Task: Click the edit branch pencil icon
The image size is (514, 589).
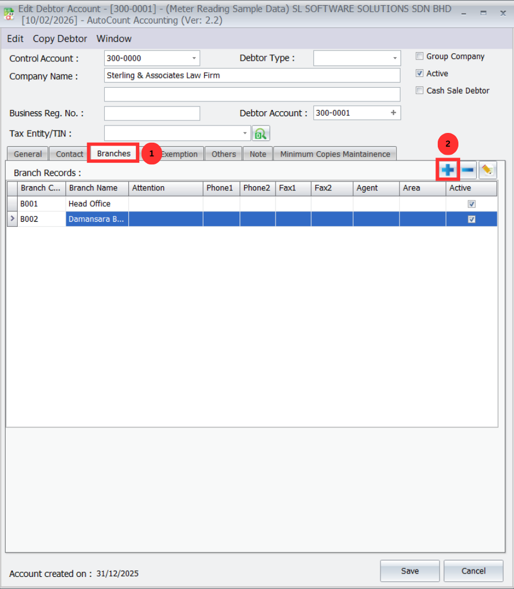Action: click(x=488, y=170)
